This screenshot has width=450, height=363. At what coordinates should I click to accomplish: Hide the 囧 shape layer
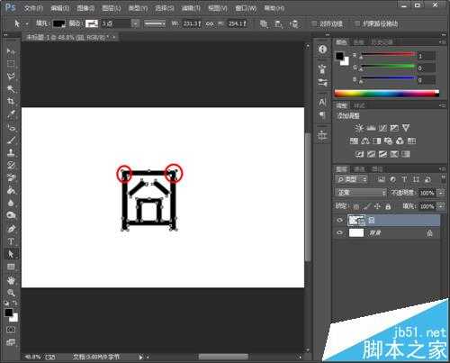pos(339,221)
